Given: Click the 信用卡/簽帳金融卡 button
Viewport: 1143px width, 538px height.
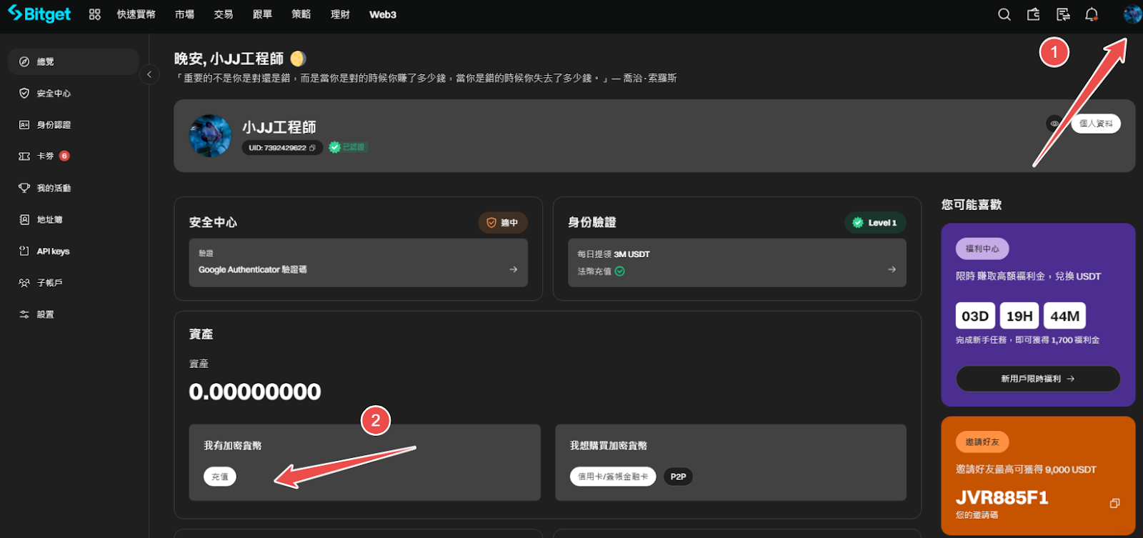Looking at the screenshot, I should pyautogui.click(x=613, y=477).
